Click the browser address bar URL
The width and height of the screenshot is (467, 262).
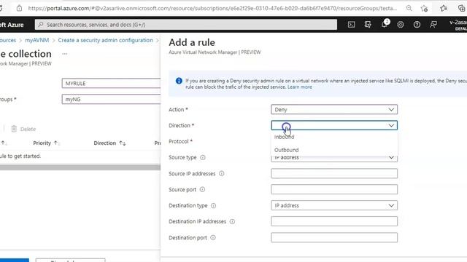[212, 8]
